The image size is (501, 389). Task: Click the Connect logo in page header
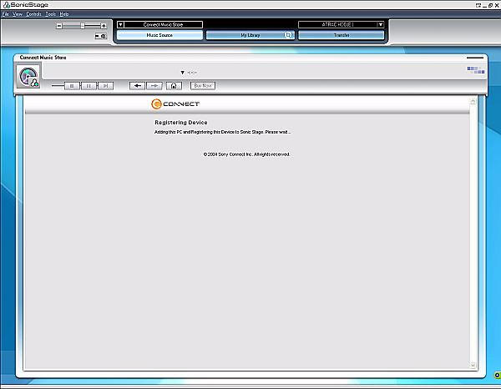click(176, 104)
